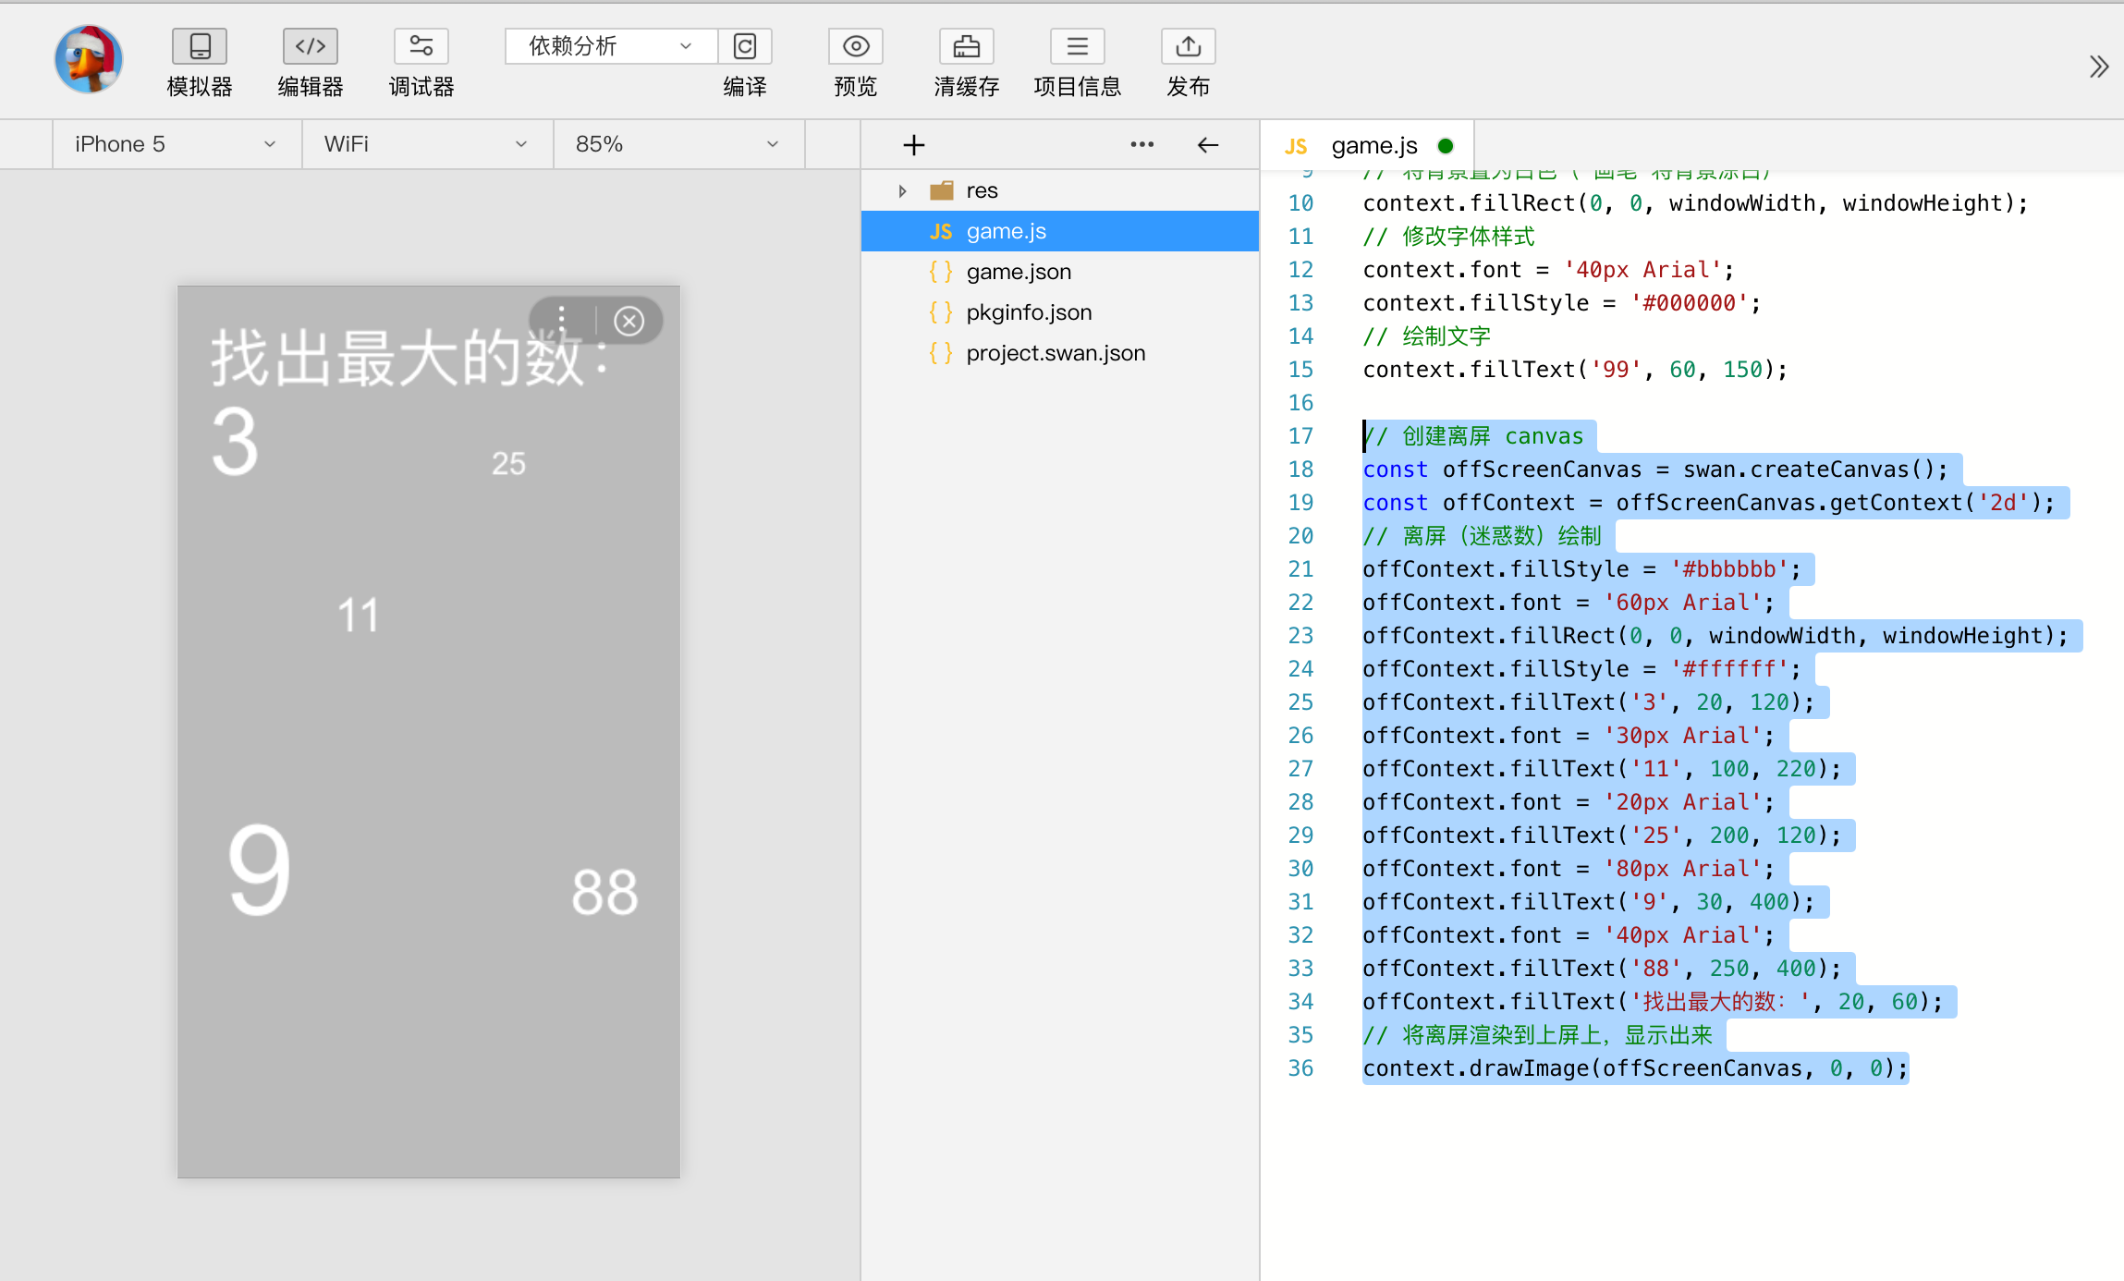Click the preview (预览) eye icon

[x=856, y=46]
